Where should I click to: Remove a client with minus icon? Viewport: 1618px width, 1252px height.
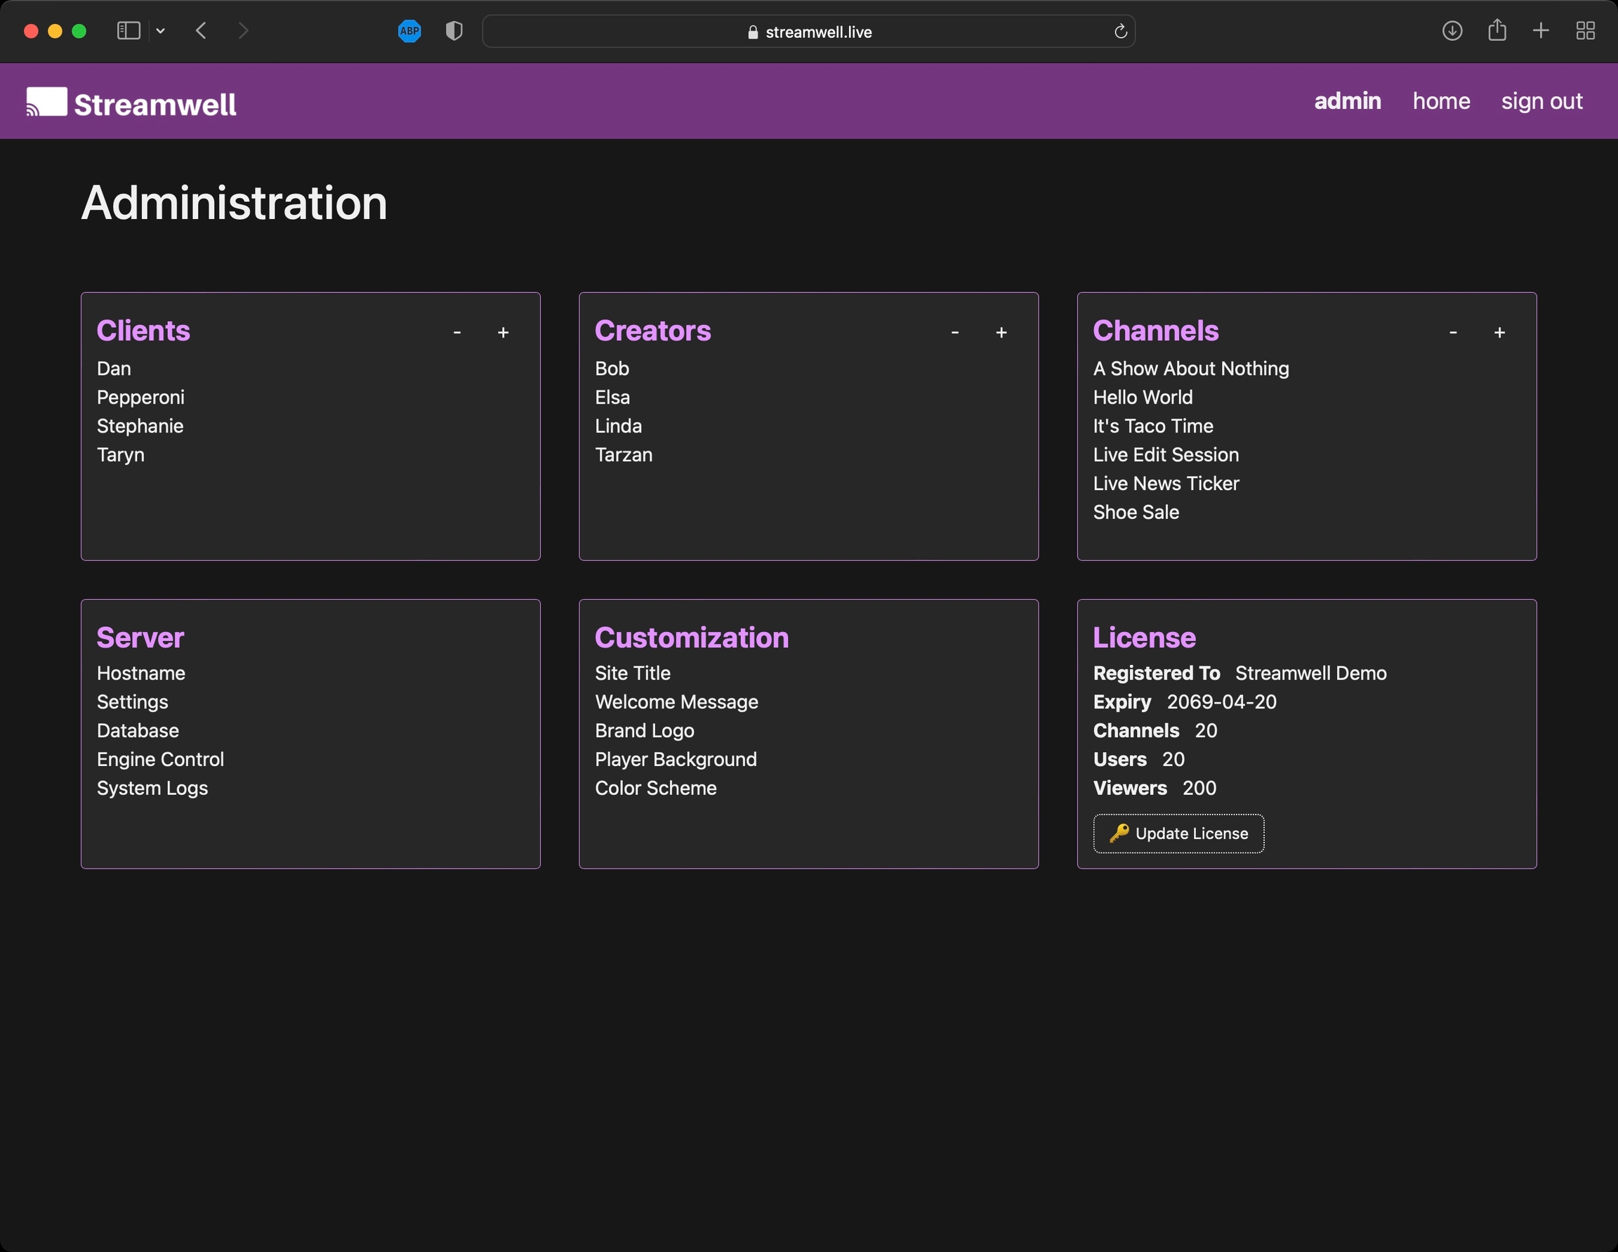457,333
